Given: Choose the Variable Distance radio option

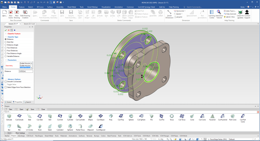Looking at the screenshot, I should pos(6,56).
